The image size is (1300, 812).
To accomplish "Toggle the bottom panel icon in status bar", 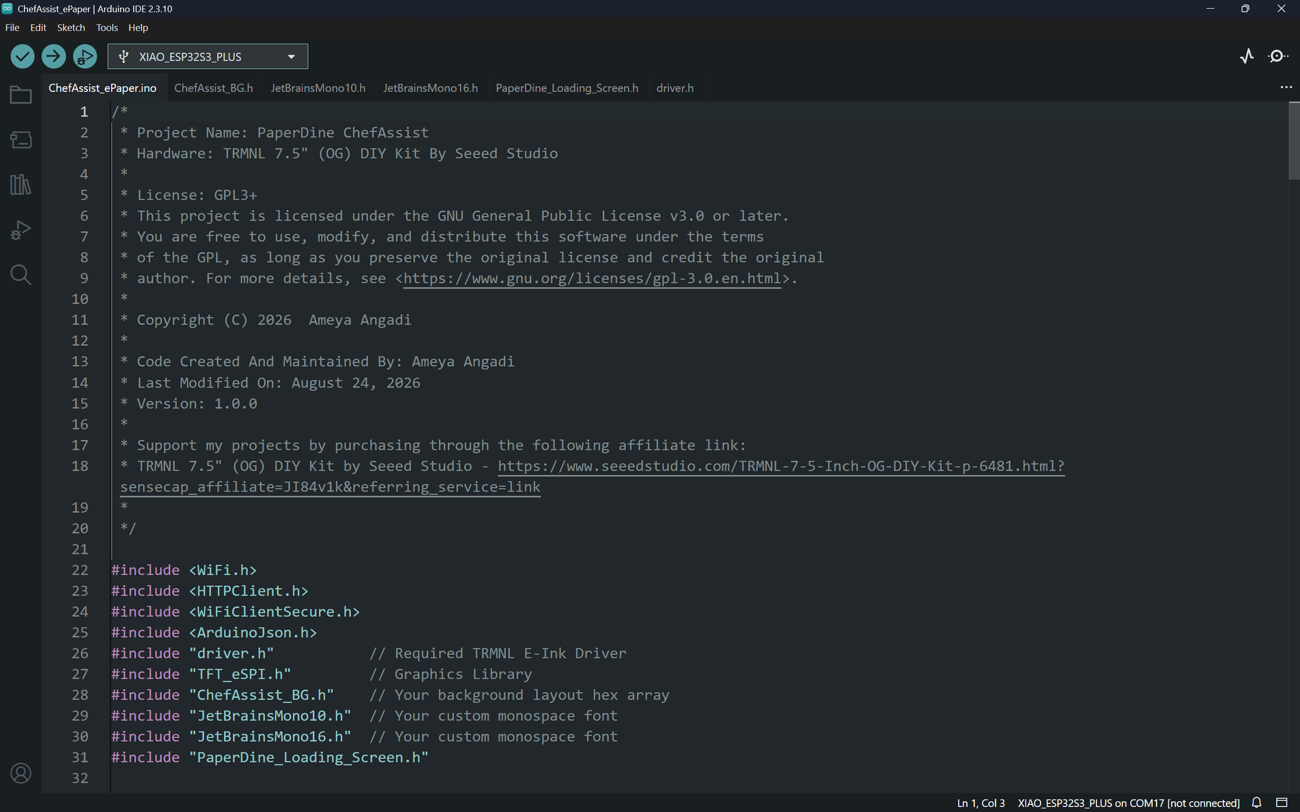I will pos(1282,803).
